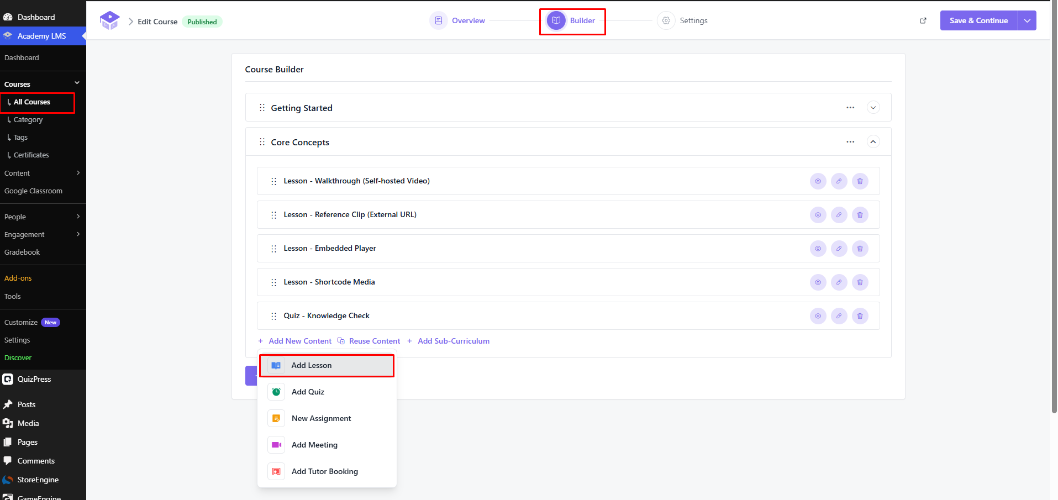Click the drag handle beside Core Concepts
This screenshot has width=1058, height=500.
[262, 142]
